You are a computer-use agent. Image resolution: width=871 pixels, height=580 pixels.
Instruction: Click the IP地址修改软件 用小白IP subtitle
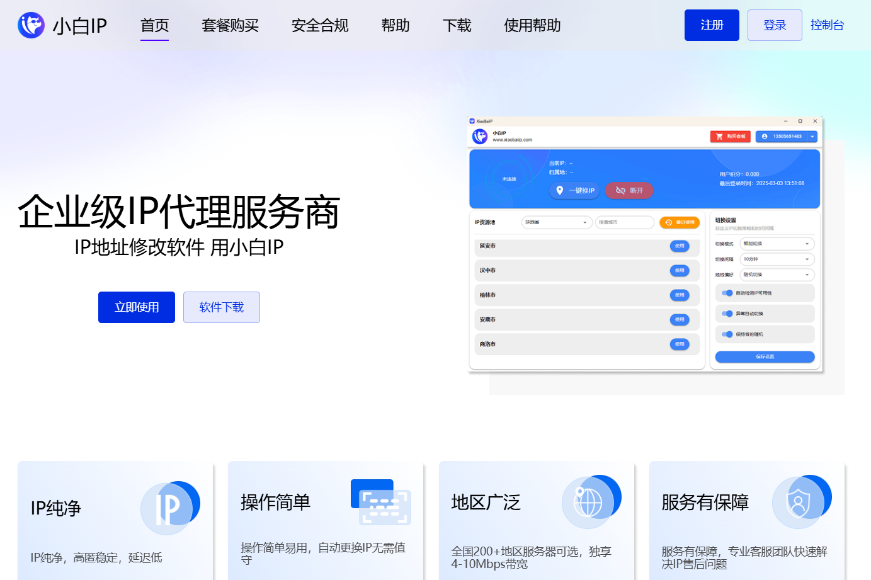click(179, 247)
